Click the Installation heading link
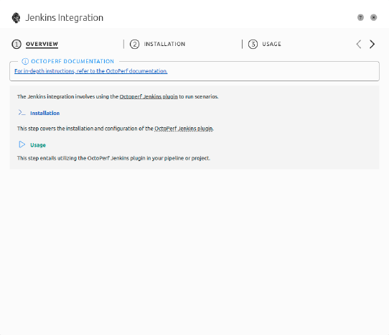 (x=45, y=113)
